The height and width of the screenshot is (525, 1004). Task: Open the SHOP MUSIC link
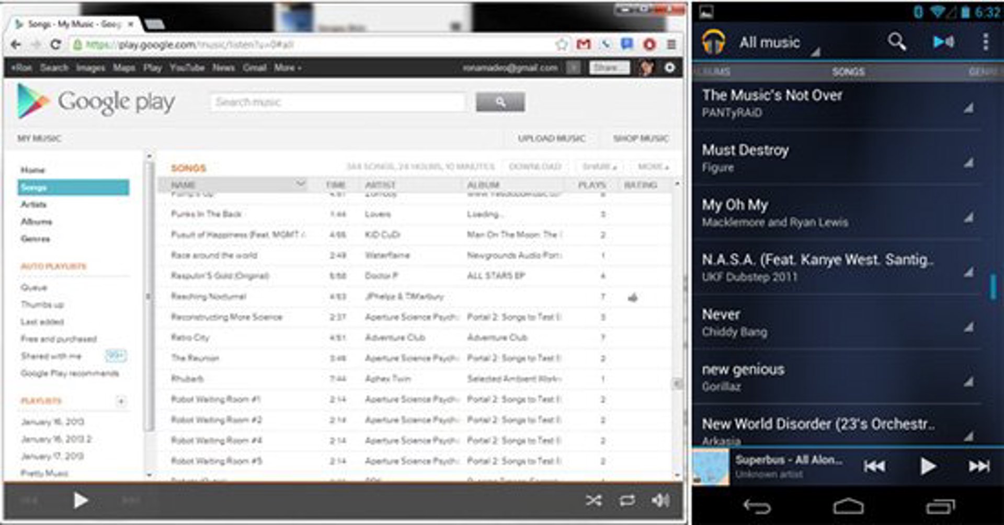[641, 138]
